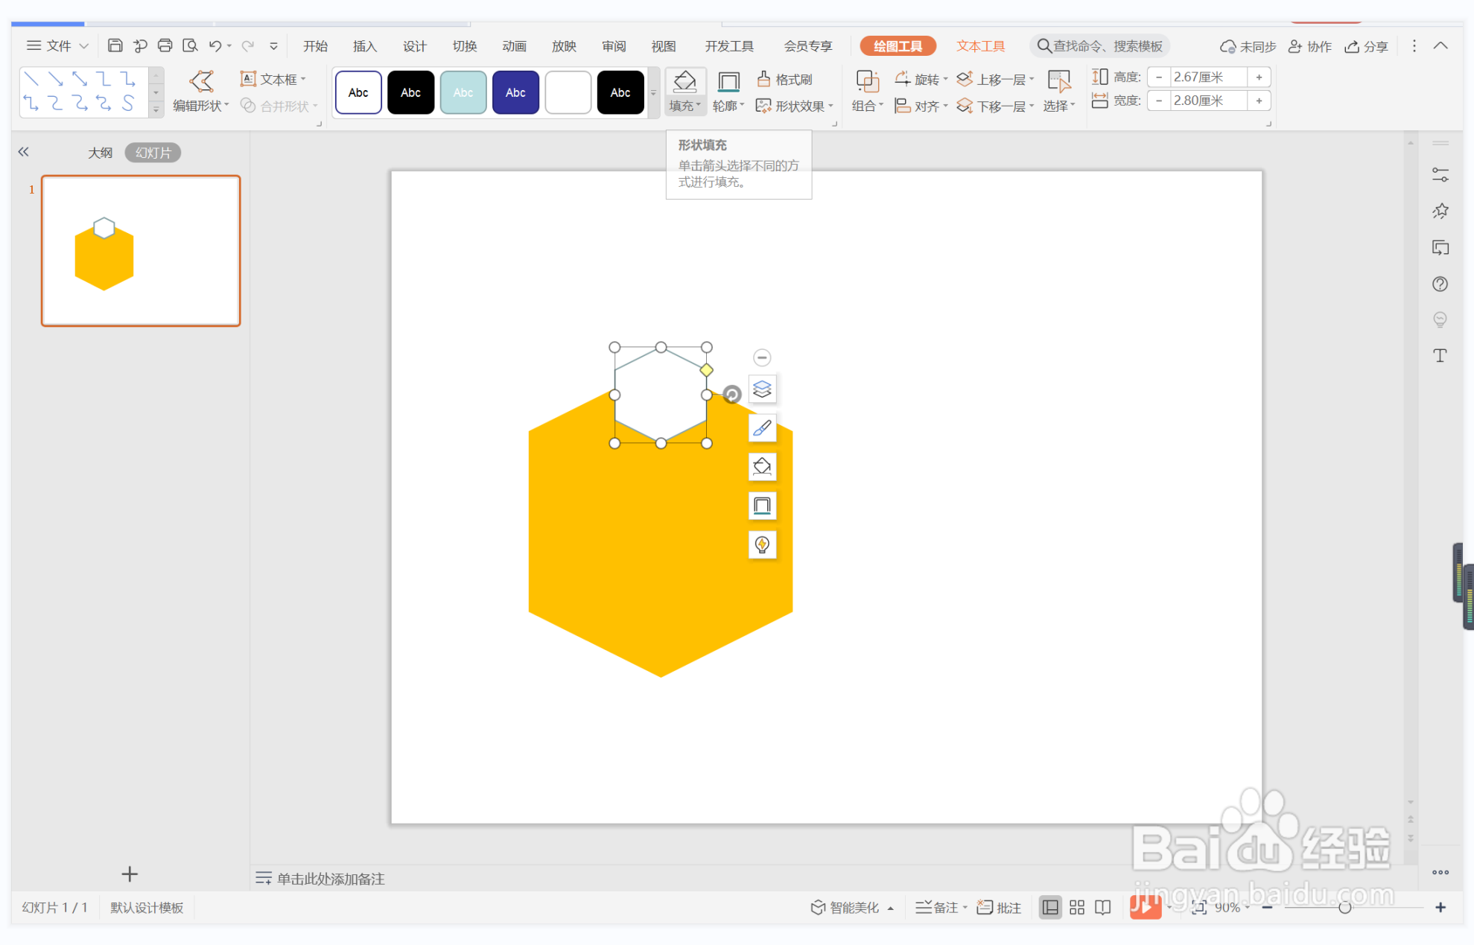
Task: Click the Save icon in quick toolbar
Action: pos(115,46)
